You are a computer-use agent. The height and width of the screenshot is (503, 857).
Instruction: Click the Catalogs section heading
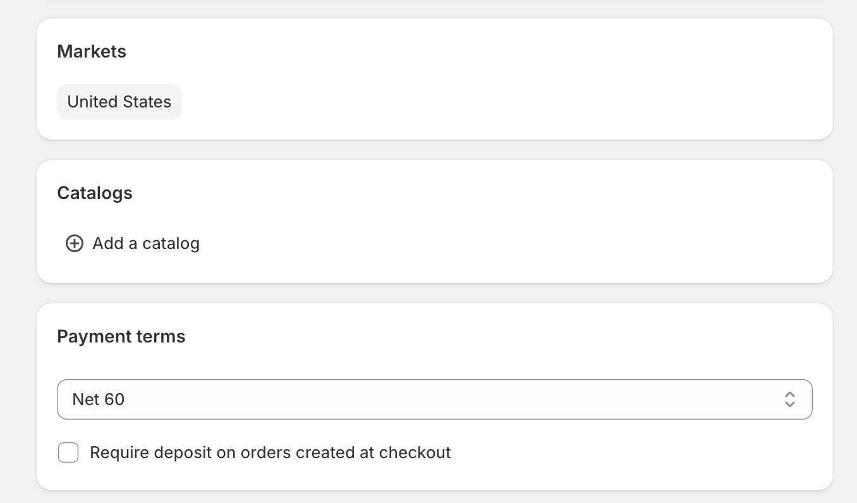(95, 193)
